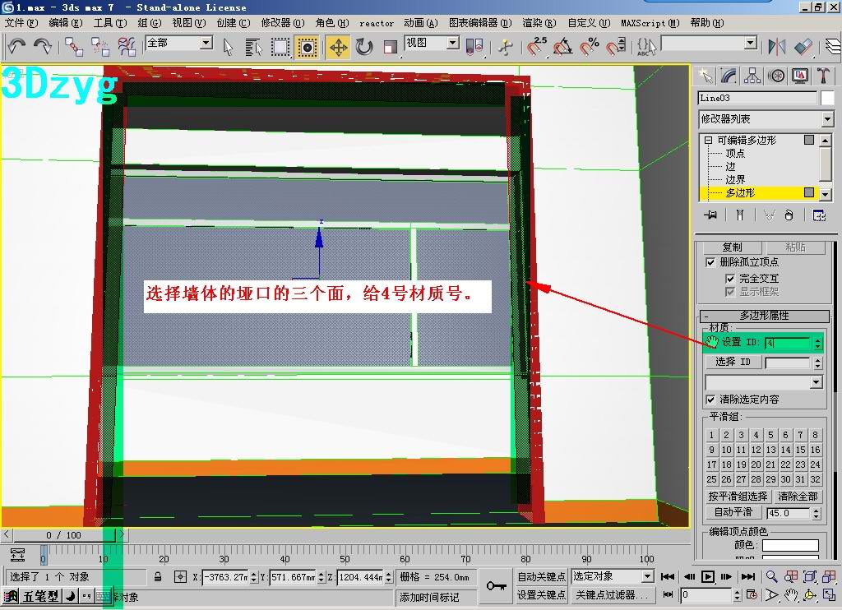The height and width of the screenshot is (610, 842).
Task: Collapse the 可编辑多边形 tree node
Action: (708, 141)
